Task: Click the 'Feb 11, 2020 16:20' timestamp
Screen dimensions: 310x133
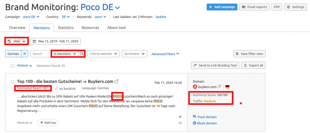Action: click(x=168, y=83)
